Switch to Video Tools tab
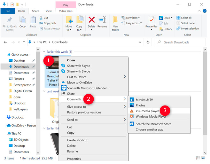Image resolution: width=210 pixels, height=164 pixels. 66,11
